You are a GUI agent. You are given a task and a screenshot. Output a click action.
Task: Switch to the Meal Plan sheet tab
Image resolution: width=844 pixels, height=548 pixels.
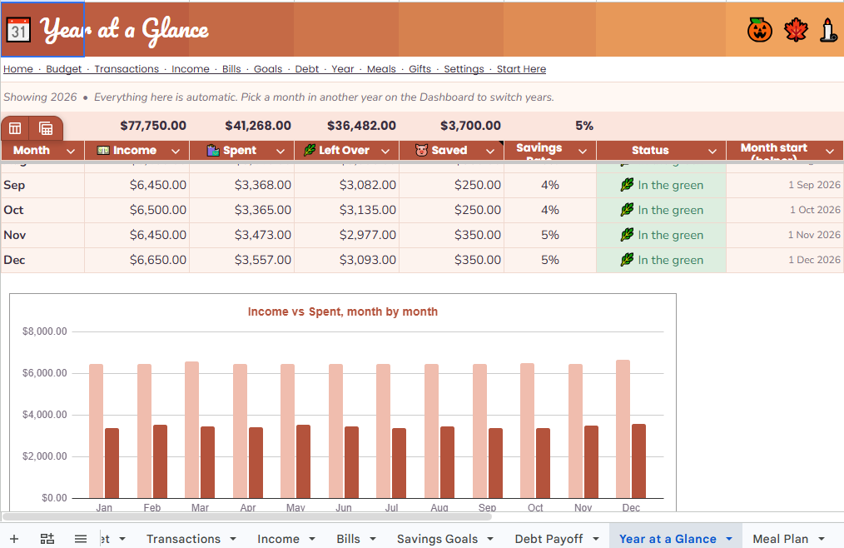(x=781, y=539)
